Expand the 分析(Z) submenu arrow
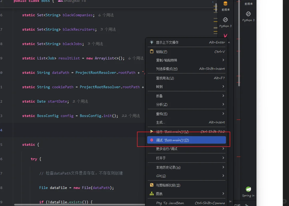Viewport: 289px width, 206px height. click(x=223, y=104)
